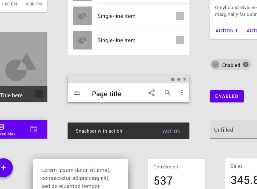Dismiss the Enabled chip with its X
Screen dimensions: 257x189
click(245, 64)
